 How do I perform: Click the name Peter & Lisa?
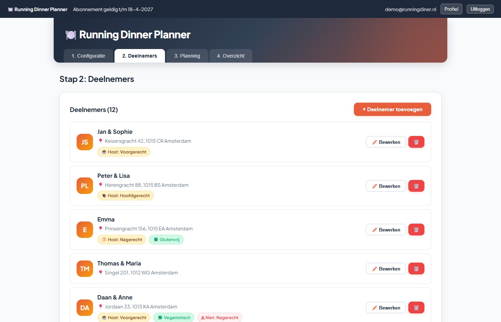(113, 176)
